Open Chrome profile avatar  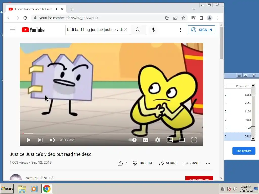(210, 18)
